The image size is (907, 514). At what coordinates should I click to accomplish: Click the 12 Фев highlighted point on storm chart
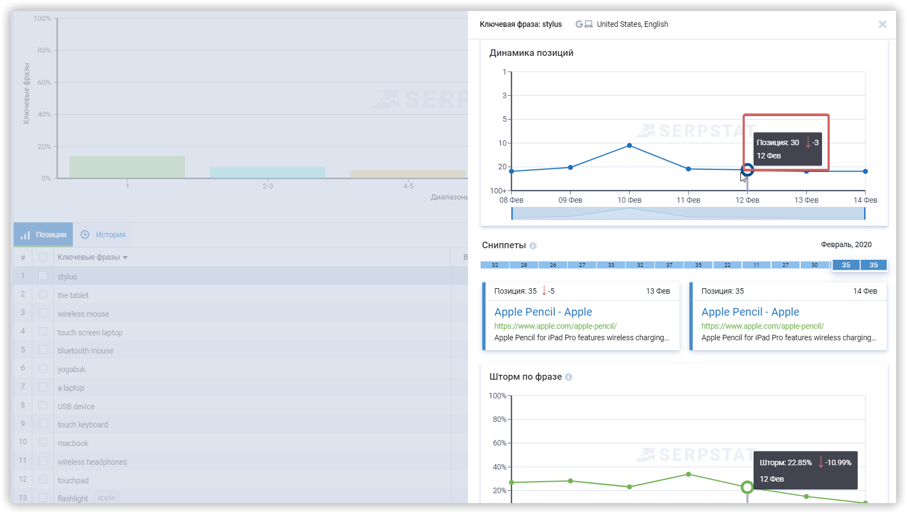pos(747,487)
